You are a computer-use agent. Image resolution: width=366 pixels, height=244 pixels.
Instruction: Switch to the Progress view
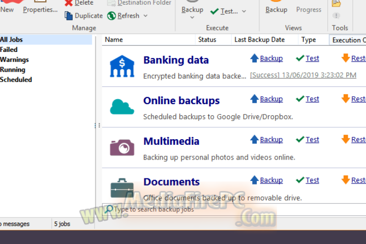pos(309,10)
